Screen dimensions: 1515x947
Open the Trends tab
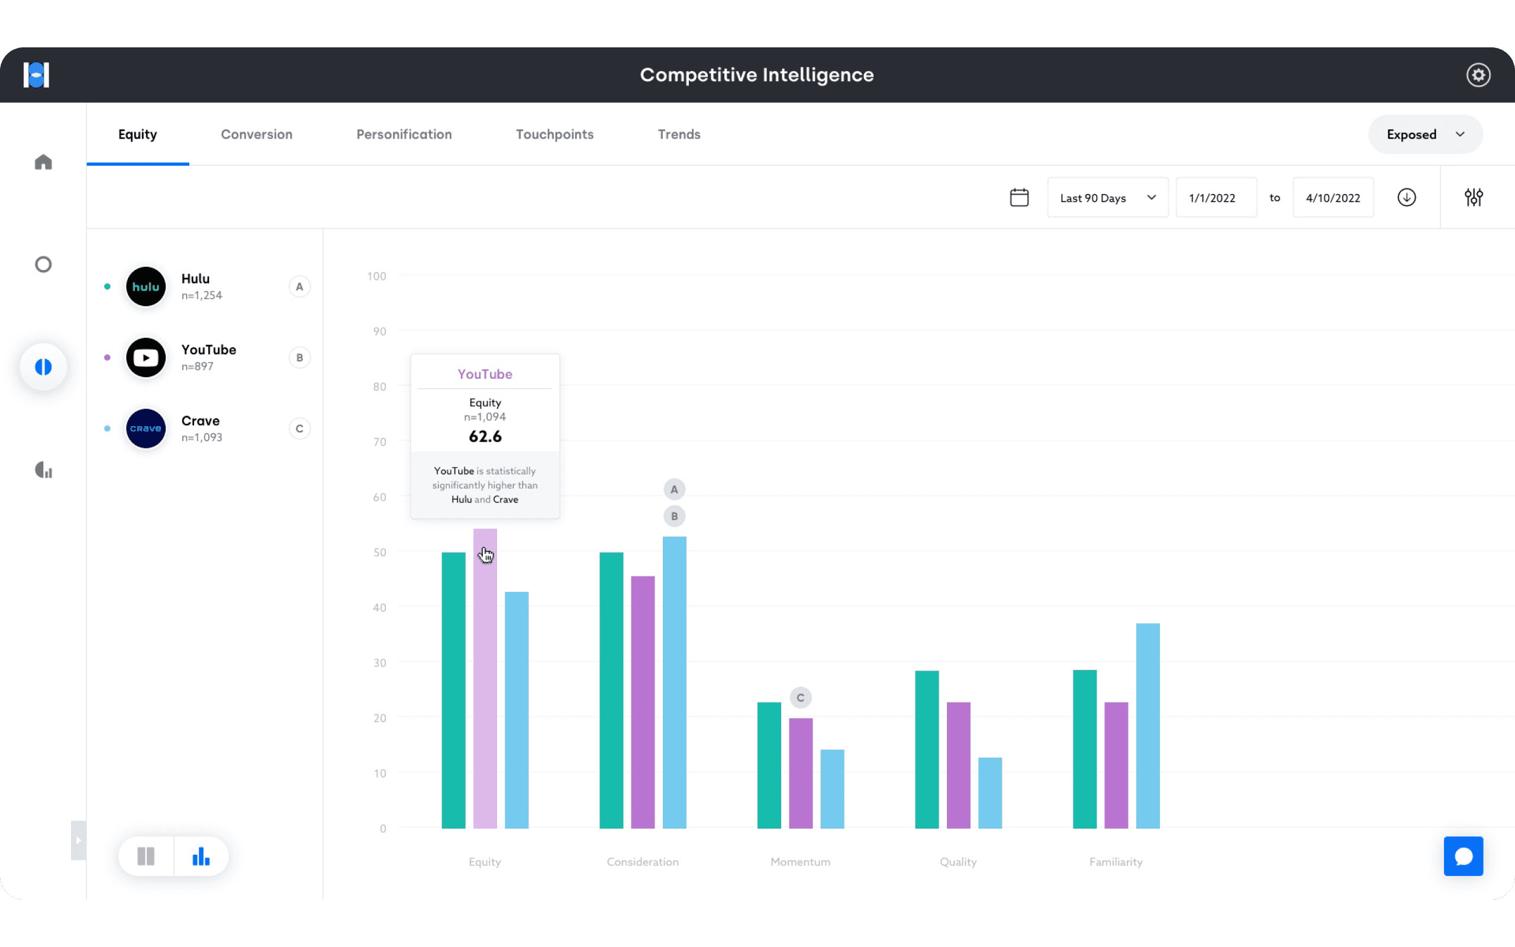click(679, 135)
